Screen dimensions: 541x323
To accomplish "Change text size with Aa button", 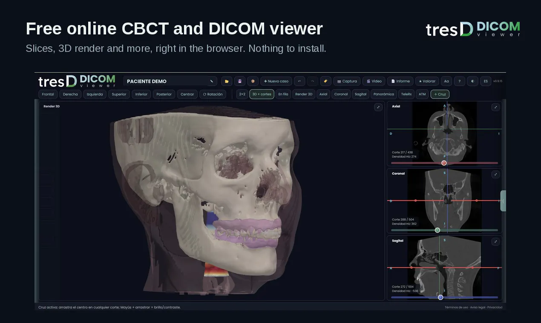I will (x=446, y=81).
